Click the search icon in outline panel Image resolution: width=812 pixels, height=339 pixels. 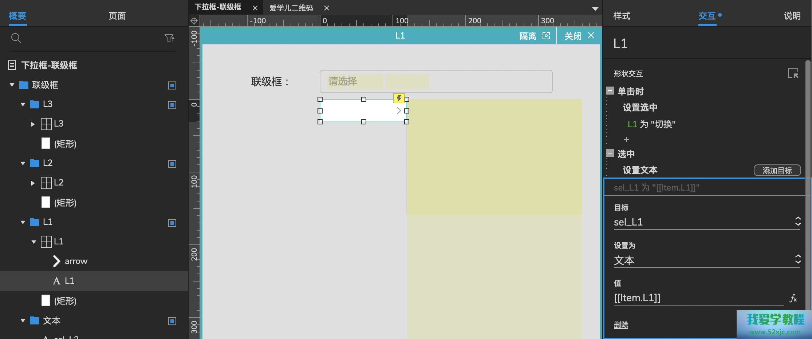click(16, 38)
